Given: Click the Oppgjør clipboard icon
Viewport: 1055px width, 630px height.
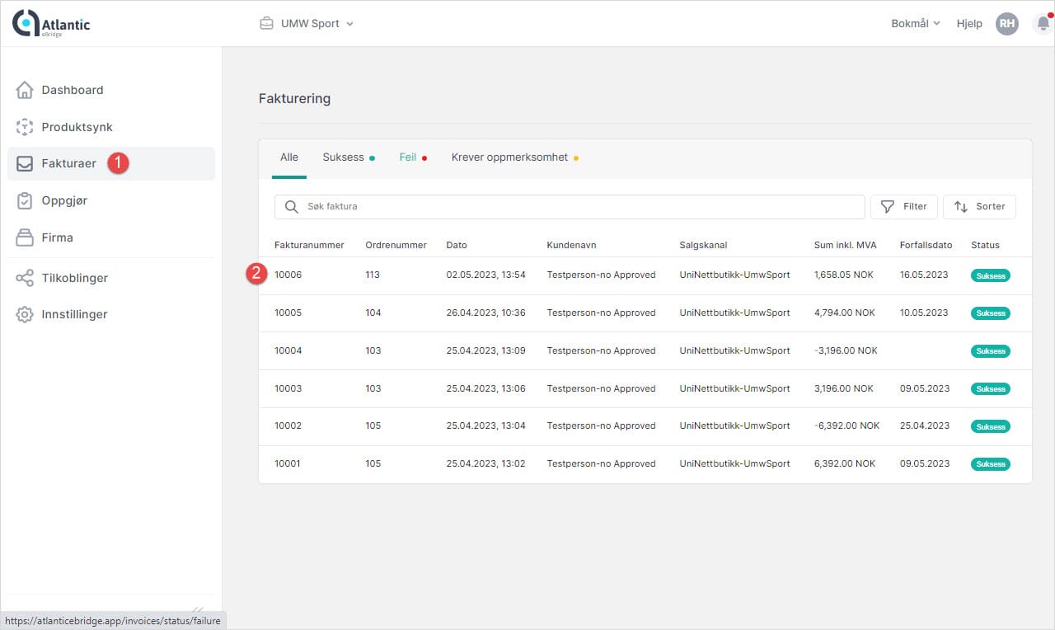Looking at the screenshot, I should (x=25, y=200).
